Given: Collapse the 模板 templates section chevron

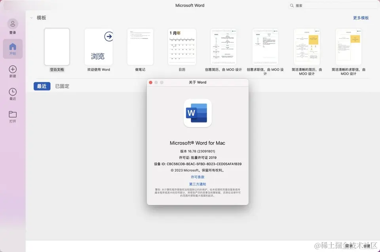Looking at the screenshot, I should click(32, 18).
